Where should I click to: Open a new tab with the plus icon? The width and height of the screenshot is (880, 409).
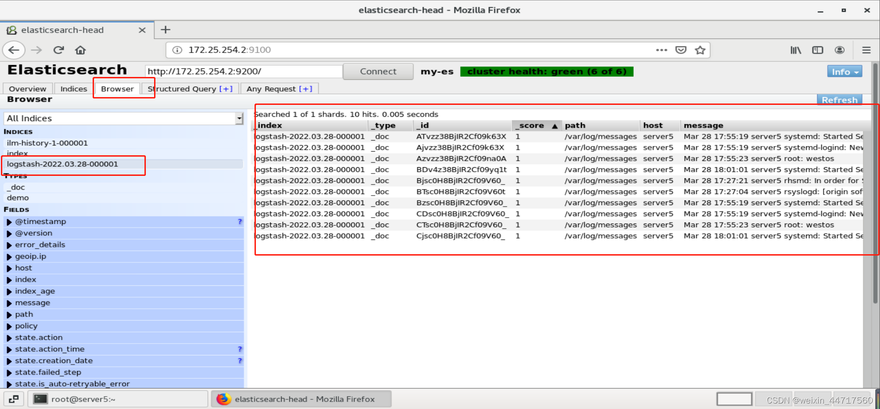click(166, 30)
